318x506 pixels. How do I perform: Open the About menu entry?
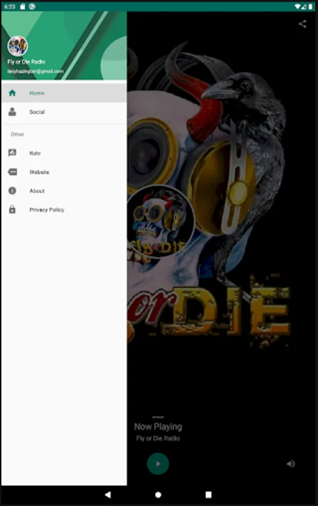tap(64, 191)
